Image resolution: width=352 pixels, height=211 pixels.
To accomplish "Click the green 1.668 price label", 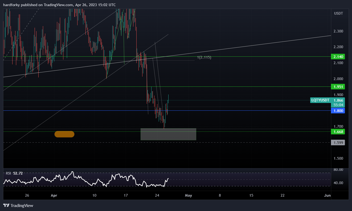I will tap(338, 131).
